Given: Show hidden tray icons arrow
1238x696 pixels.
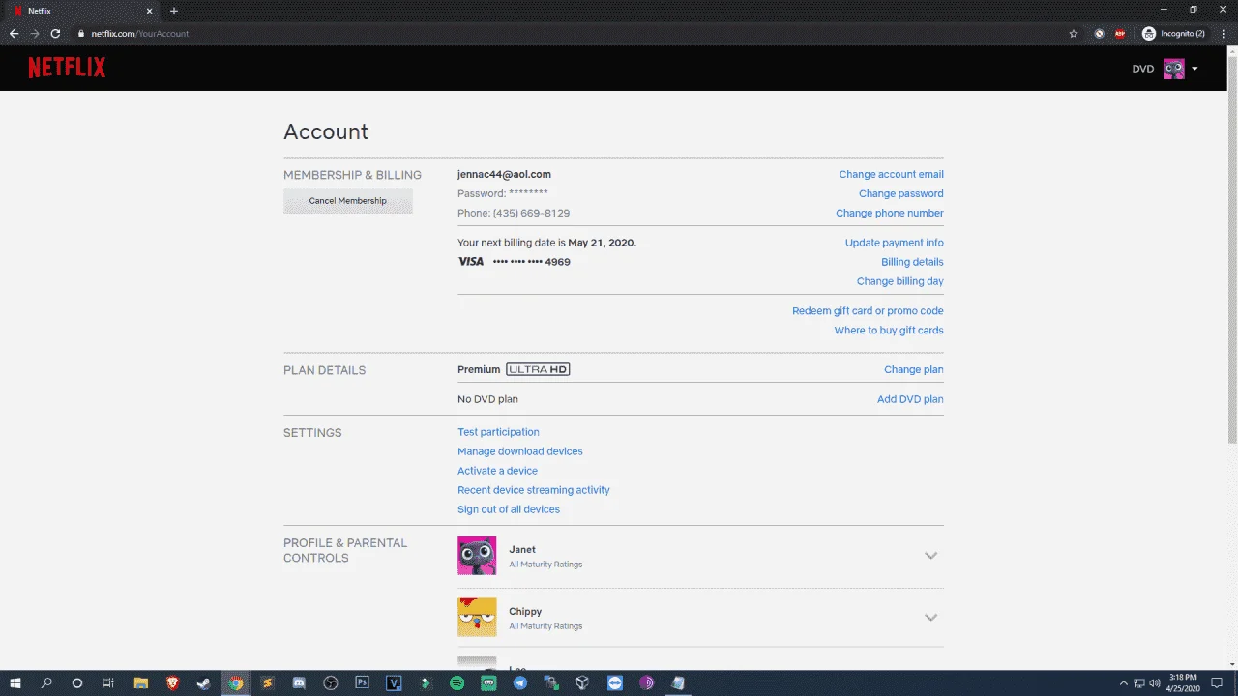Looking at the screenshot, I should 1124,682.
